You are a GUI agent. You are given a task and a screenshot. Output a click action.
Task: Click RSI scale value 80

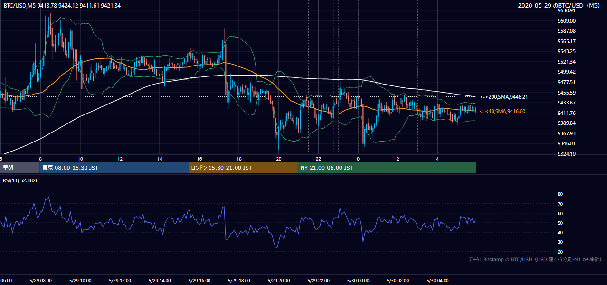click(x=560, y=194)
